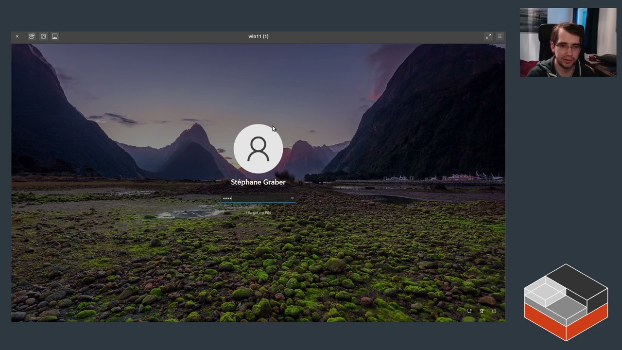This screenshot has width=622, height=350.
Task: Open the Accessibility options icon
Action: pos(482,311)
